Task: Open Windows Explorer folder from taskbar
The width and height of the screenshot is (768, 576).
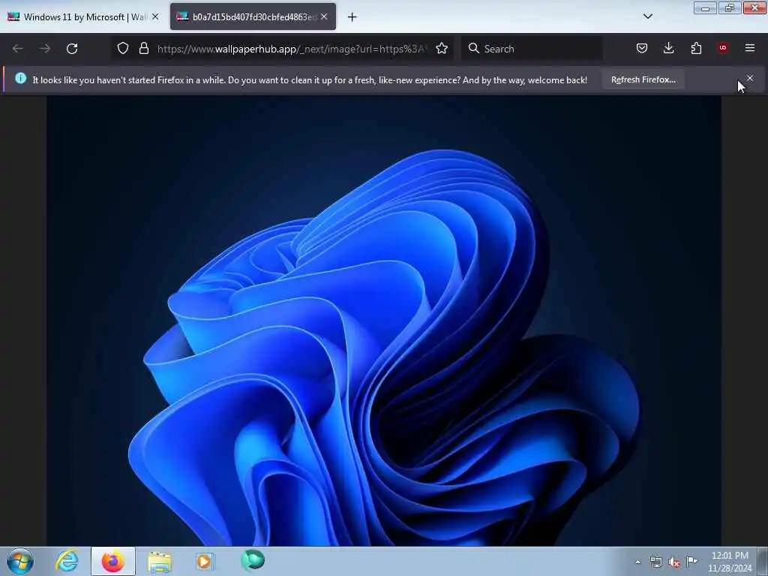Action: pyautogui.click(x=160, y=561)
